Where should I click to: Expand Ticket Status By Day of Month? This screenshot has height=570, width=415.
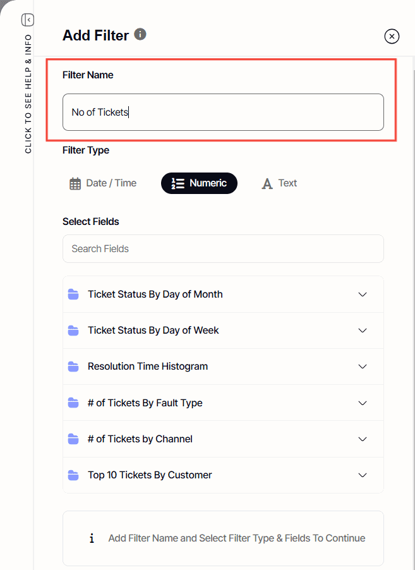click(363, 294)
